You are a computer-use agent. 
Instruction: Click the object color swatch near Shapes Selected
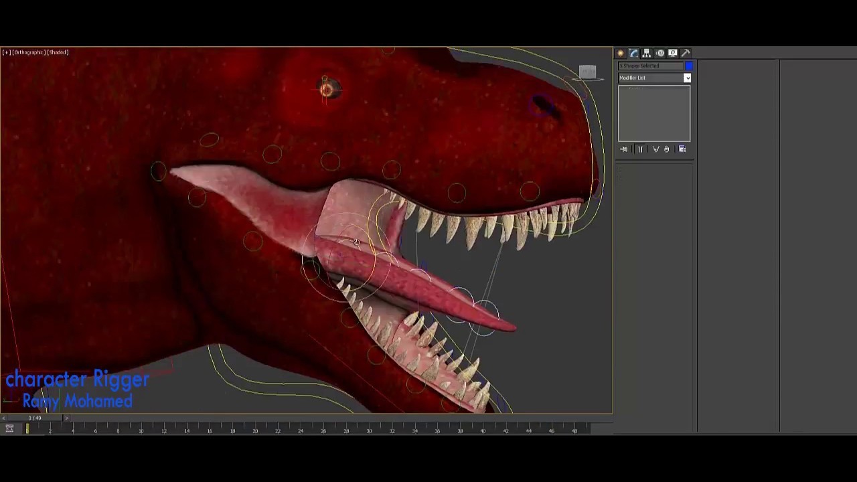[x=690, y=66]
